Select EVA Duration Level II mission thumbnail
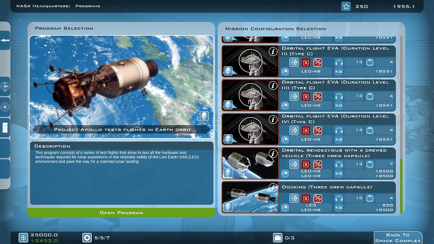Screen dimensions: 434x244 click(x=250, y=61)
